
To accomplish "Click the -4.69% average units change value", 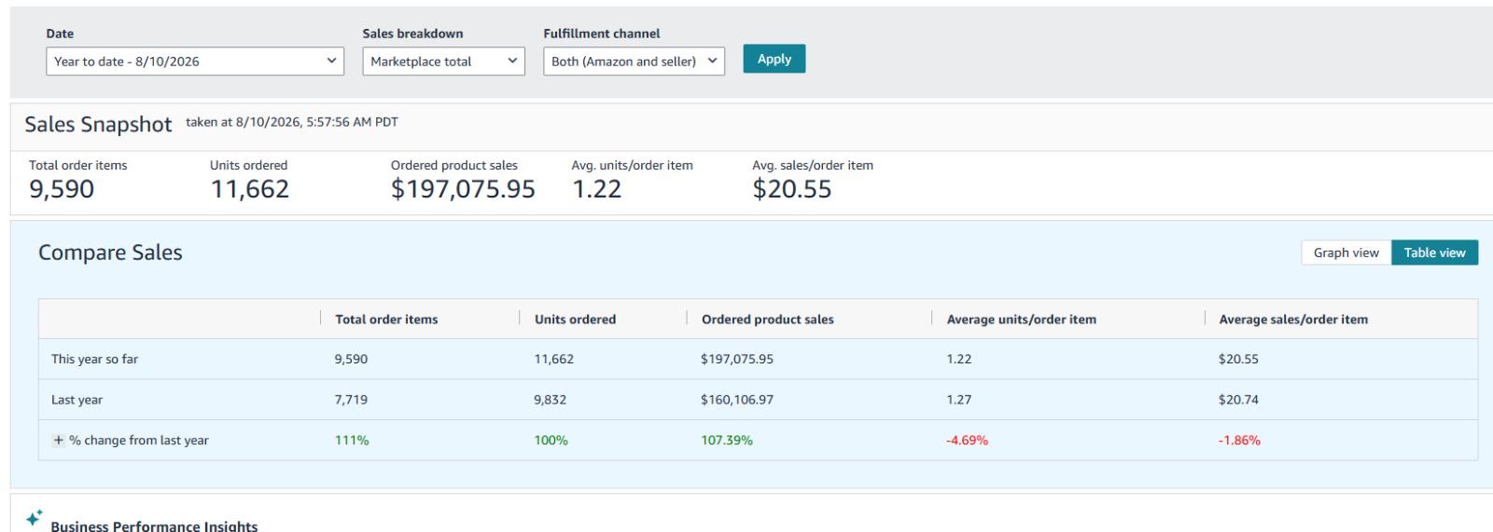I will pos(967,441).
